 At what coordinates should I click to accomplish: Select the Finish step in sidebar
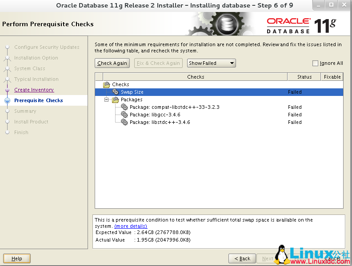click(x=21, y=132)
